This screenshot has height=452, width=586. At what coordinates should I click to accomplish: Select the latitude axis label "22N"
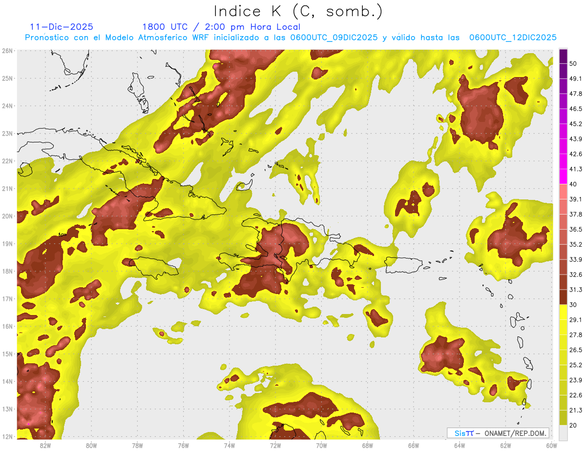click(7, 161)
